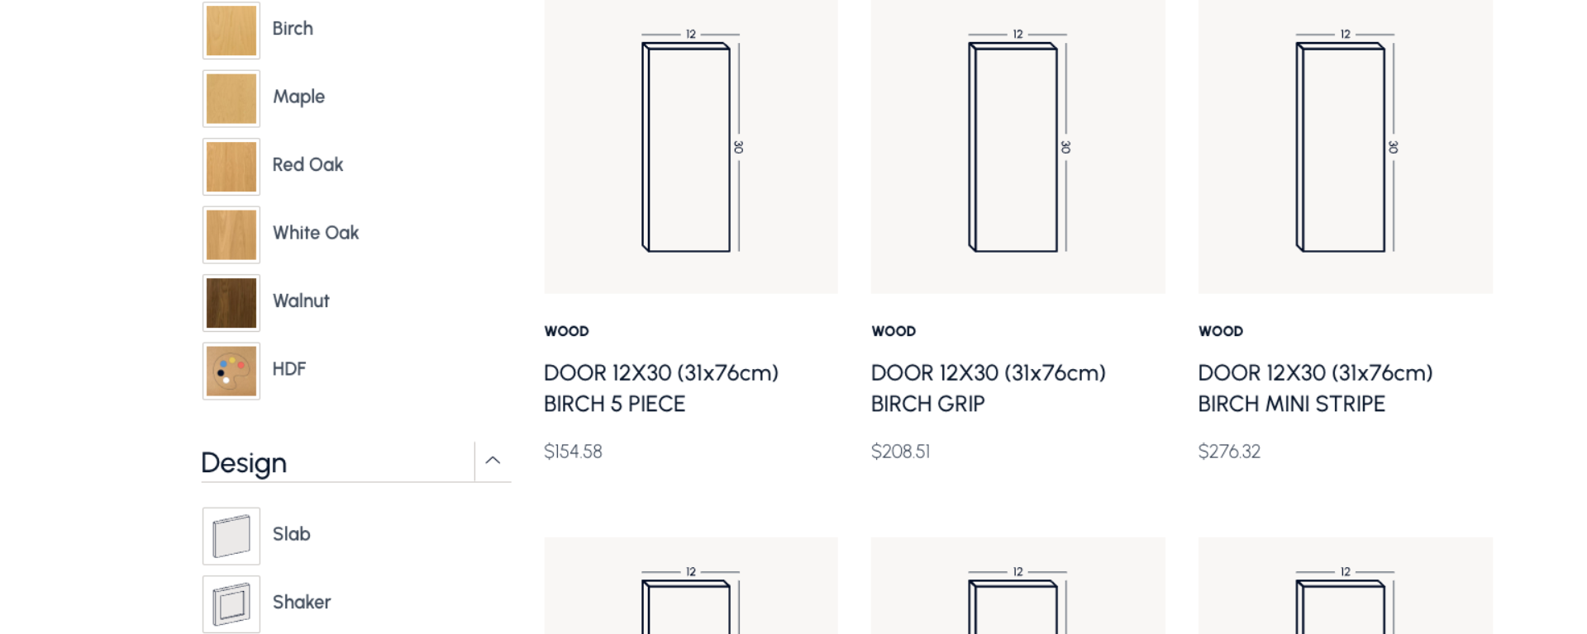Click the $154.58 price text

click(573, 452)
